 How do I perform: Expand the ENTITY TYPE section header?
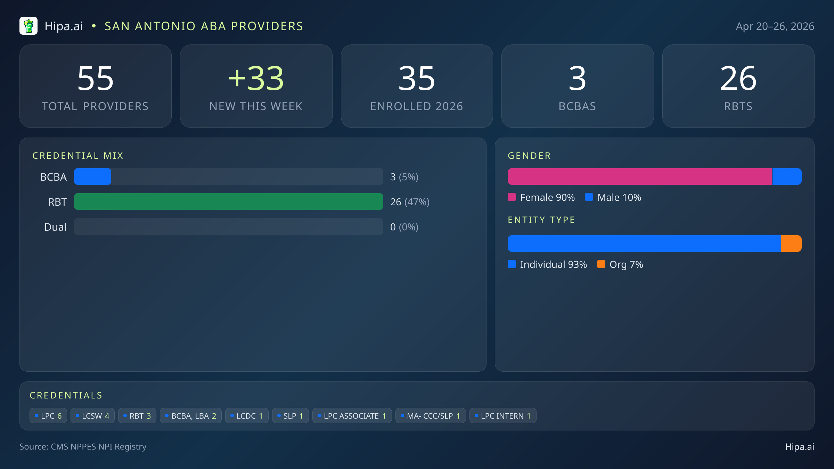(541, 220)
